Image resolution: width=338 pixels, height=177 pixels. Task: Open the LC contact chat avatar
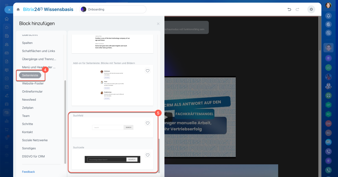click(x=328, y=68)
